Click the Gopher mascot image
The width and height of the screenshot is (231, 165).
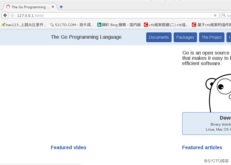tap(218, 93)
